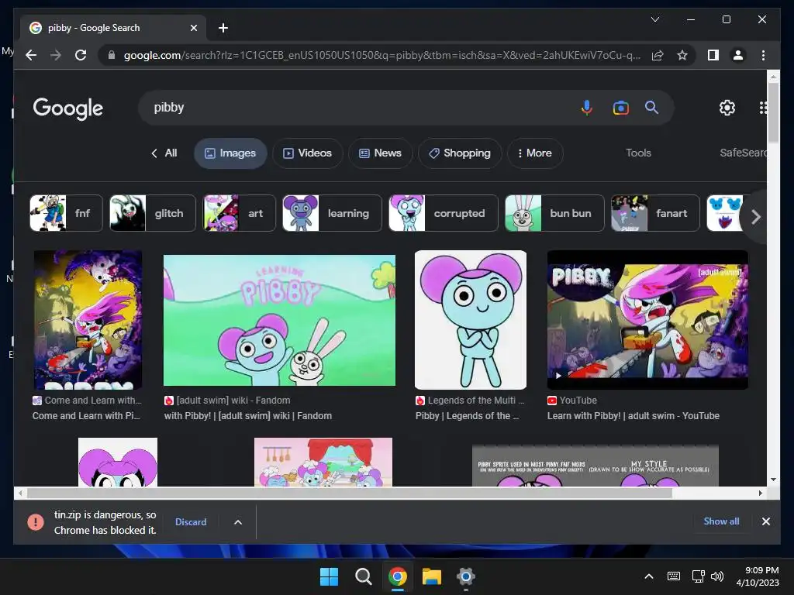794x595 pixels.
Task: Open the Pibby kitchen scene image
Action: point(323,462)
